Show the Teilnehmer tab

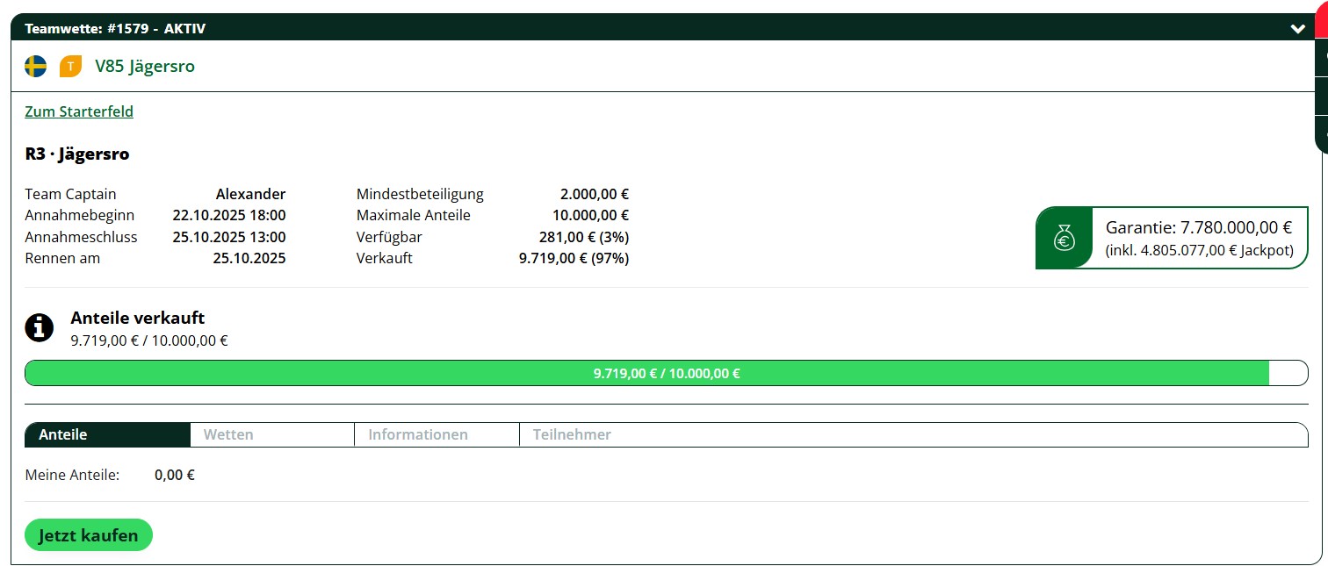pyautogui.click(x=572, y=434)
